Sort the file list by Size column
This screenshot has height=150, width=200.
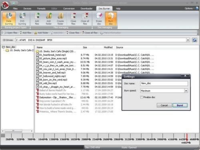click(x=85, y=47)
